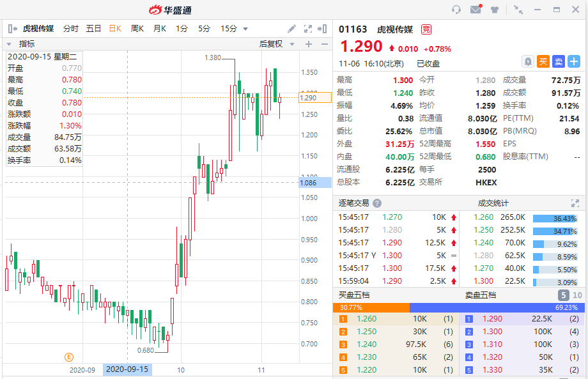Click the 0.680 low price label on chart
Image resolution: width=588 pixels, height=379 pixels.
146,350
